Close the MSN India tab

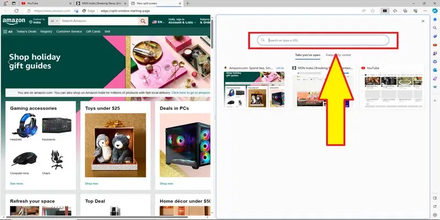[125, 3]
